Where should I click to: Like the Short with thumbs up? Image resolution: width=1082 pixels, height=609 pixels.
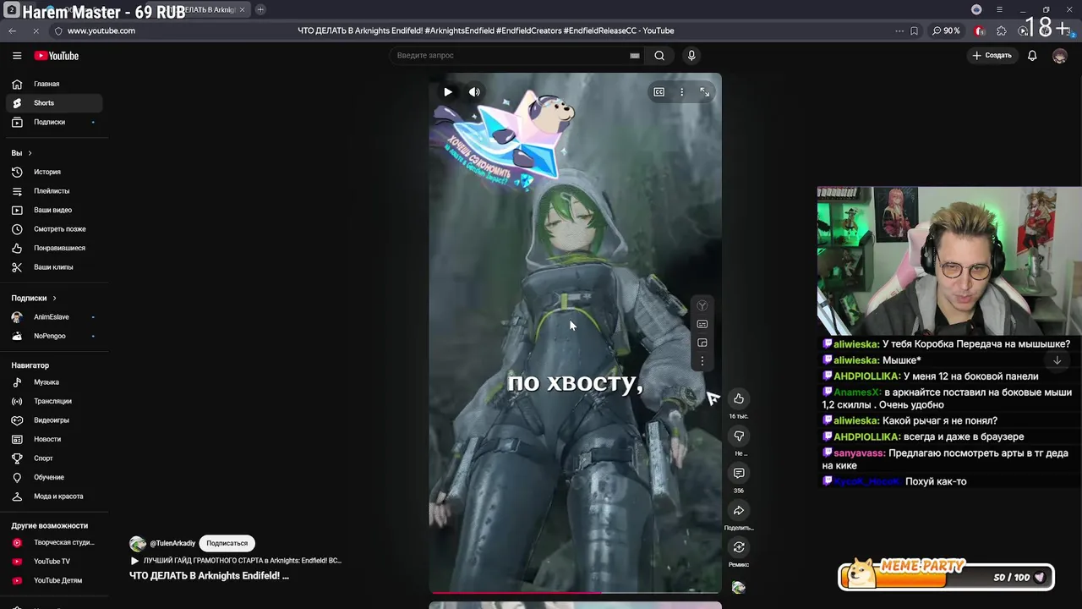coord(739,398)
